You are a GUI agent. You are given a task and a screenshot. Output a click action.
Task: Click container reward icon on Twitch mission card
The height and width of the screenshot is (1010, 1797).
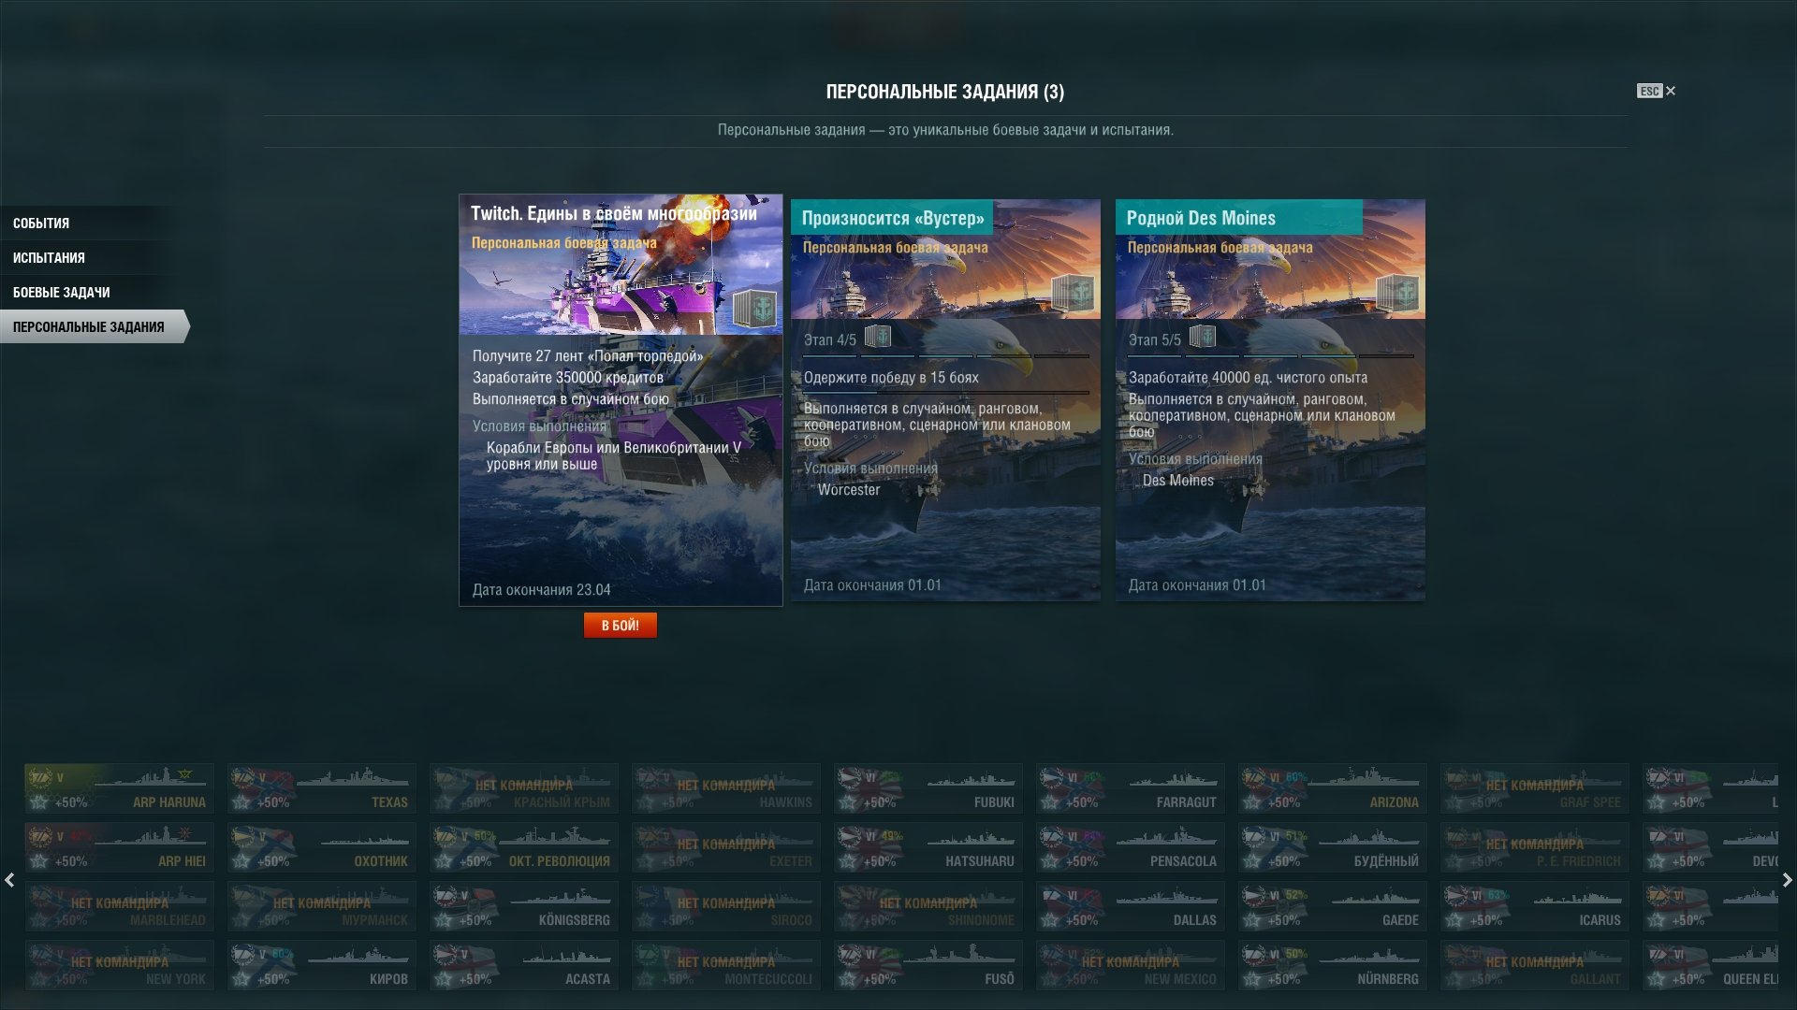[x=754, y=310]
